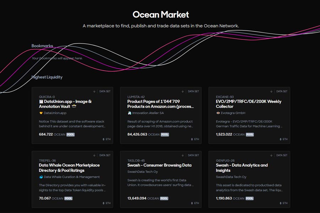Viewport: 320px width, 213px height.
Task: Click the Ocean Market page heading
Action: click(x=161, y=15)
